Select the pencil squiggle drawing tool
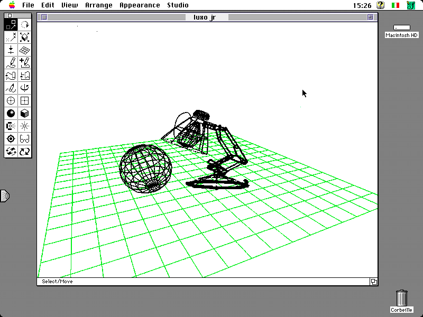The height and width of the screenshot is (317, 423). click(x=11, y=63)
